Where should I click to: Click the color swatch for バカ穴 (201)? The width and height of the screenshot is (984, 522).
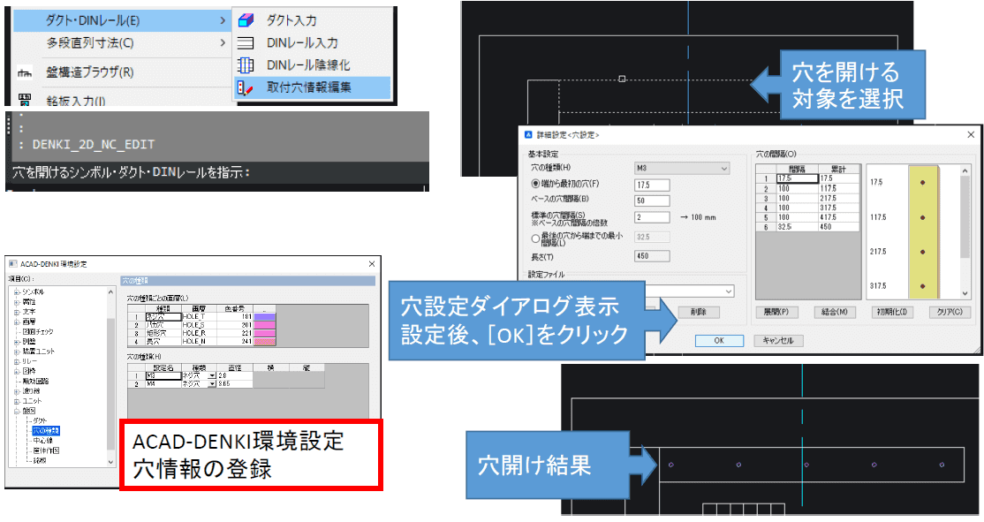[x=264, y=325]
